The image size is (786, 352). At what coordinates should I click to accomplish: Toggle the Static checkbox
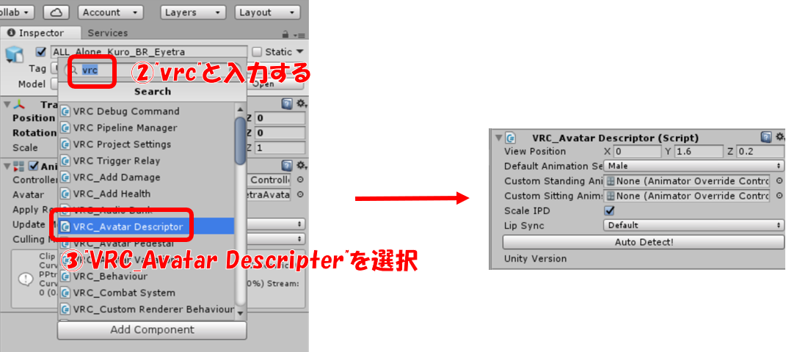click(257, 52)
